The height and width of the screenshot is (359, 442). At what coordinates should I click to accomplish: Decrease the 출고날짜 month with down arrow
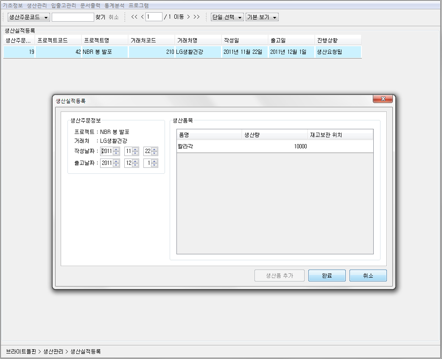click(135, 165)
